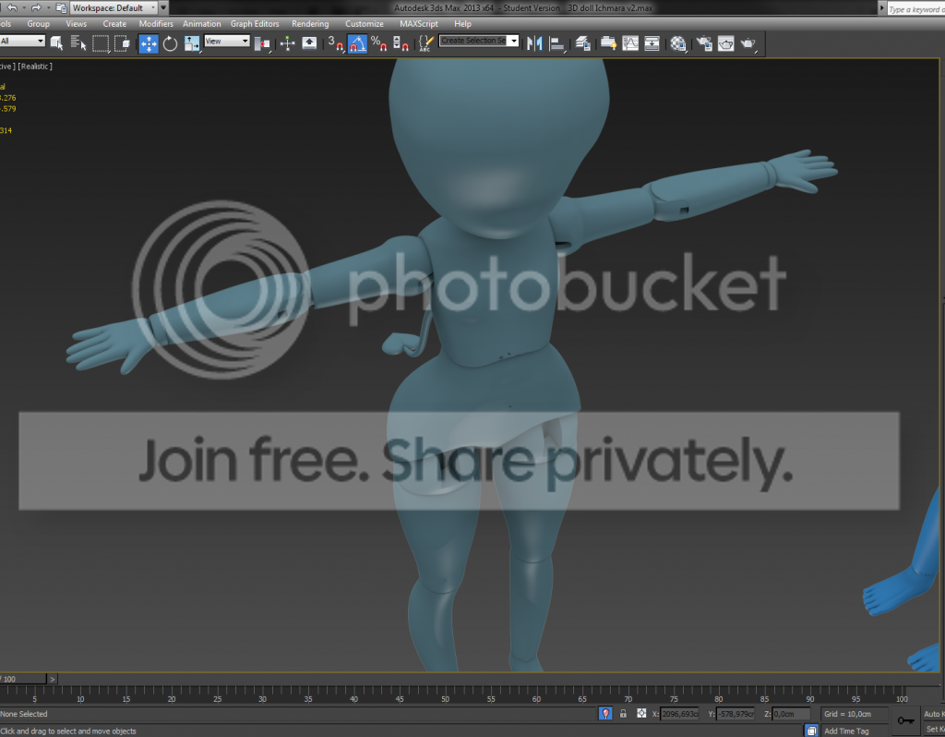Toggle Window/Crossing selection mode
This screenshot has width=945, height=737.
pyautogui.click(x=122, y=43)
